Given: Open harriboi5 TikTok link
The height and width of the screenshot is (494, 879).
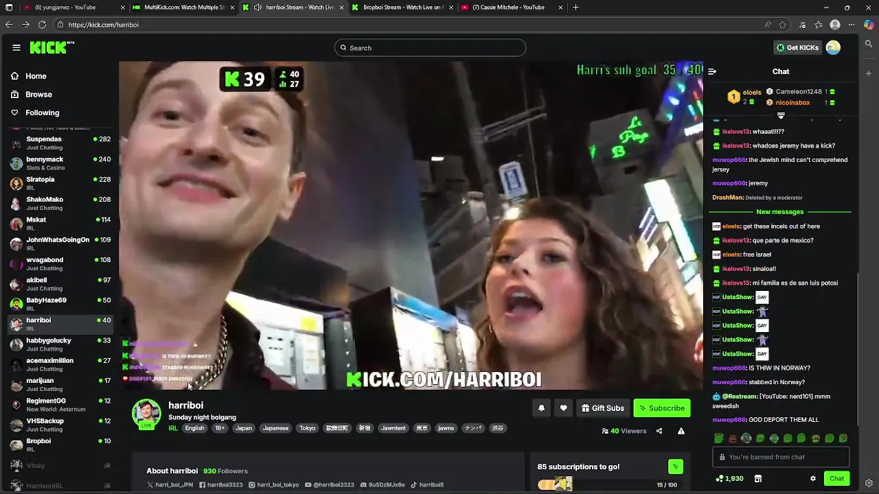Looking at the screenshot, I should tap(427, 484).
